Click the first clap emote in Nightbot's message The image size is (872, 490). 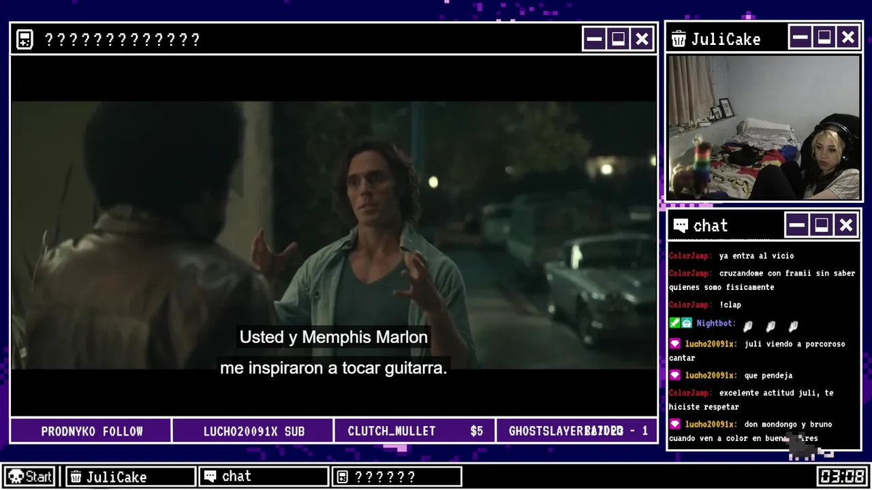[x=748, y=326]
